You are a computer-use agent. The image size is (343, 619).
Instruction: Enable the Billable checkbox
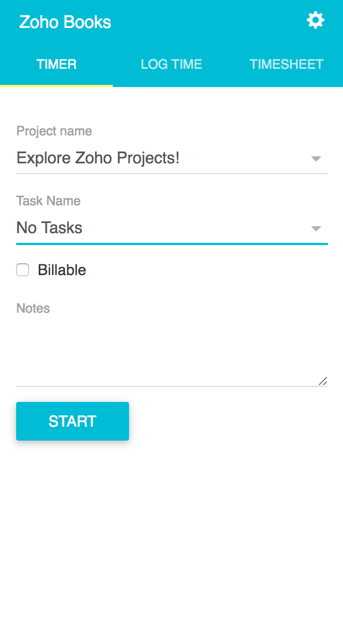point(23,270)
